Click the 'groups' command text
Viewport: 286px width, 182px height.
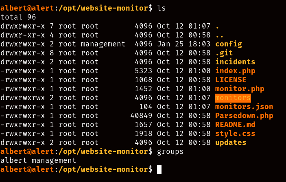170,152
